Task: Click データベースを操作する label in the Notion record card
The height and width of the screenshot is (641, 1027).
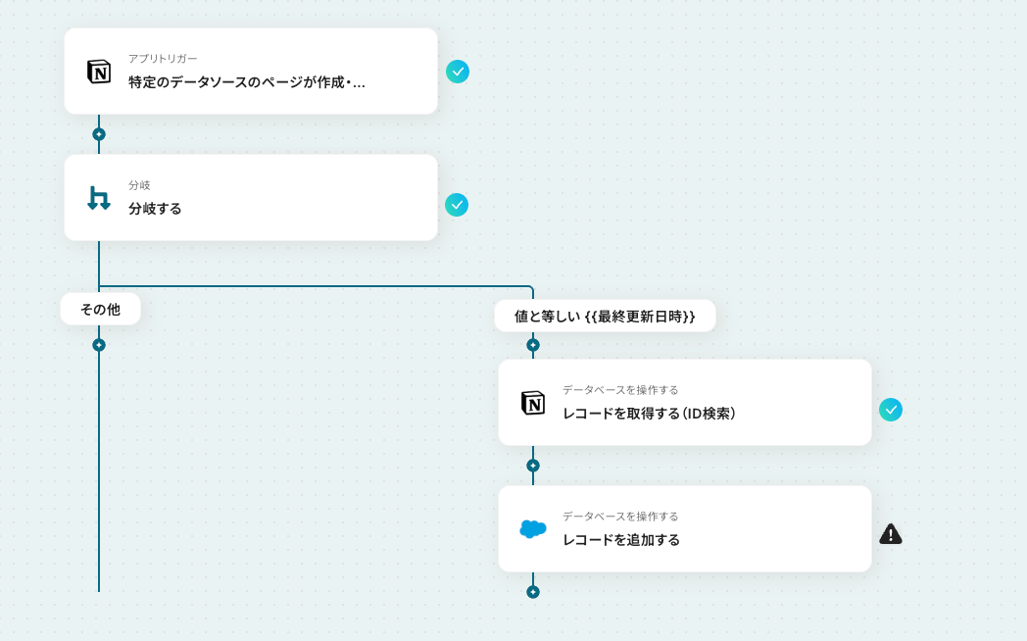Action: pos(620,390)
